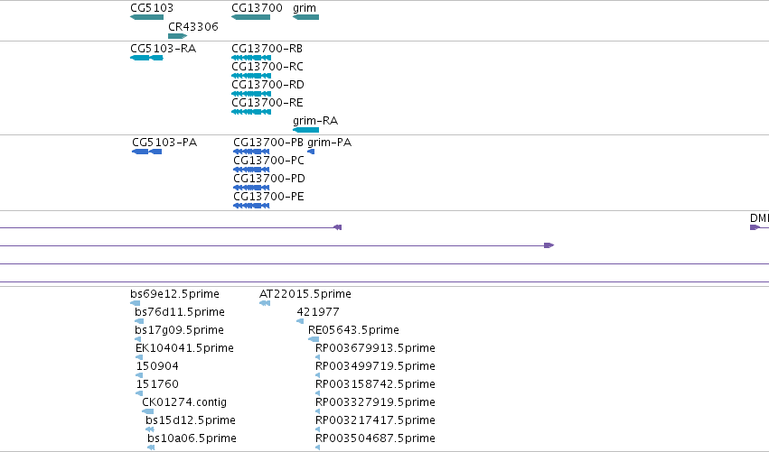769x452 pixels.
Task: Select the CG13700-PE protein glyph
Action: coord(251,207)
